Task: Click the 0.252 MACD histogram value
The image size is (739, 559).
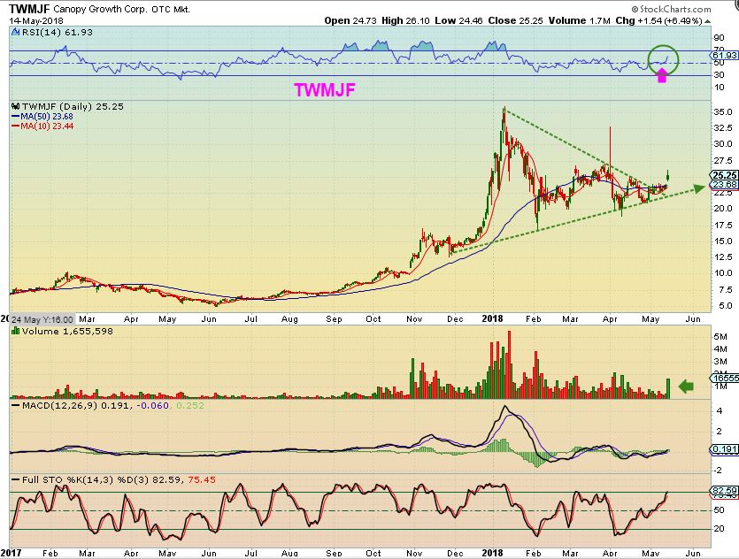Action: click(190, 405)
